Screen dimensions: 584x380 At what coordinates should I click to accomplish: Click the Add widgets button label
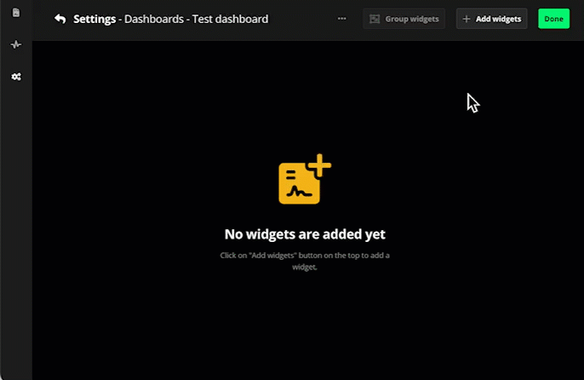click(498, 19)
